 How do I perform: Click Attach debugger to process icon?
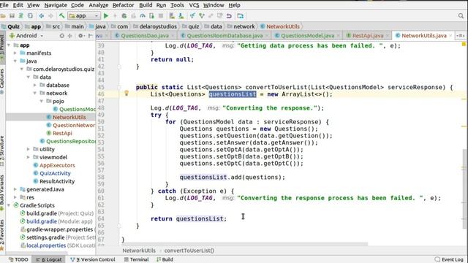(x=151, y=16)
